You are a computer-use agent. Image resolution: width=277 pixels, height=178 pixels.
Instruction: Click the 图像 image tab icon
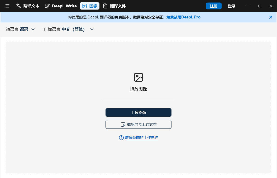coord(85,6)
